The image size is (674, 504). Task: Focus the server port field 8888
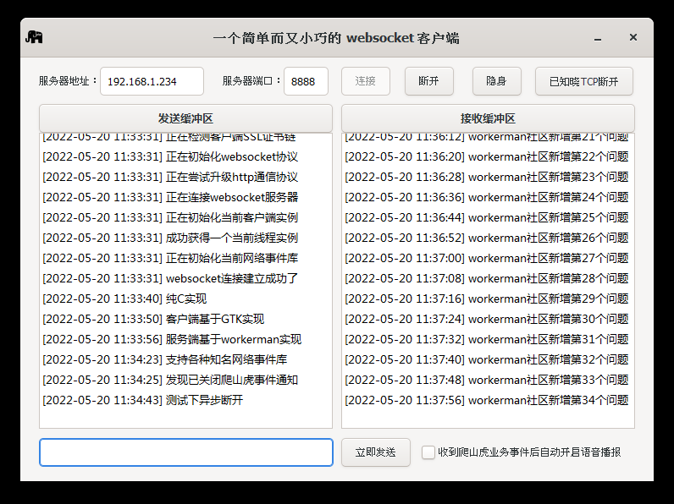(x=306, y=81)
